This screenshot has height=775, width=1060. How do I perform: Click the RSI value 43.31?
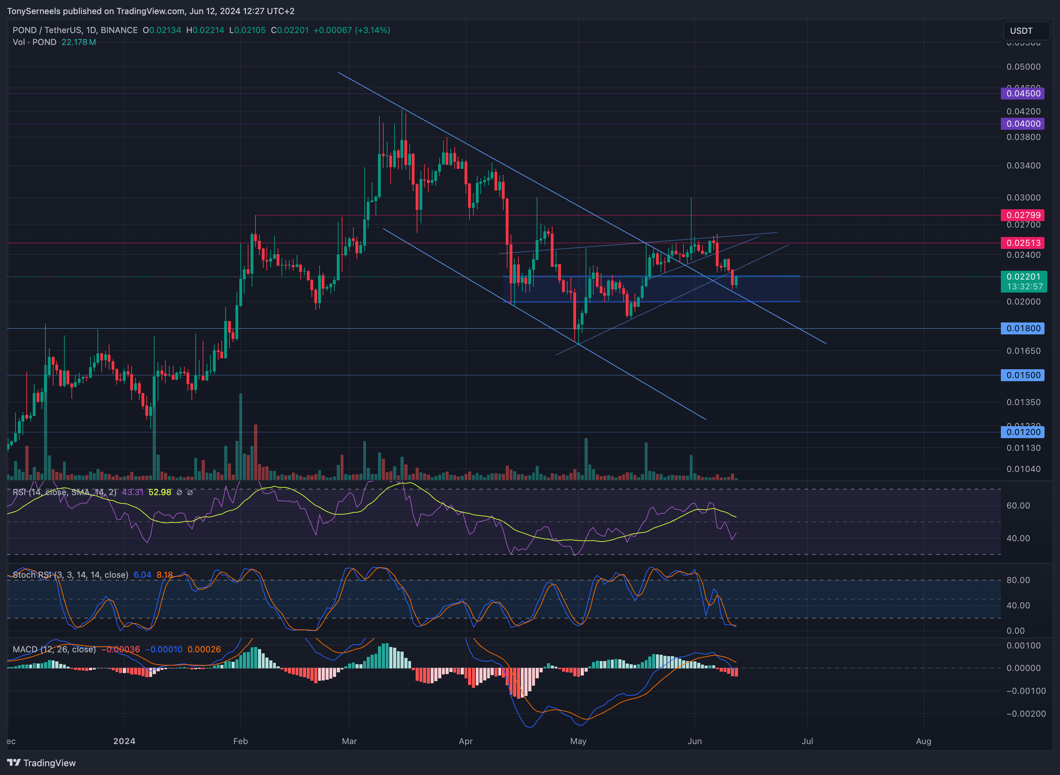(132, 493)
